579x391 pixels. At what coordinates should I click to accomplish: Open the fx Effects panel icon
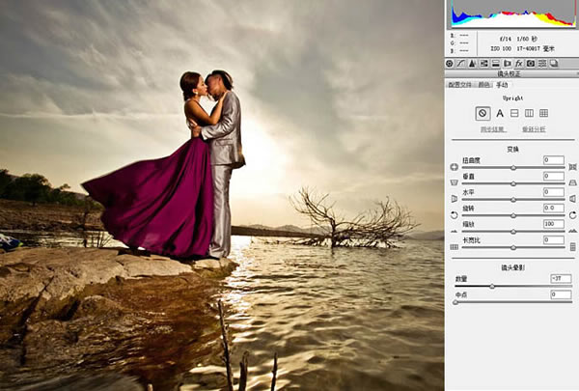pos(519,64)
